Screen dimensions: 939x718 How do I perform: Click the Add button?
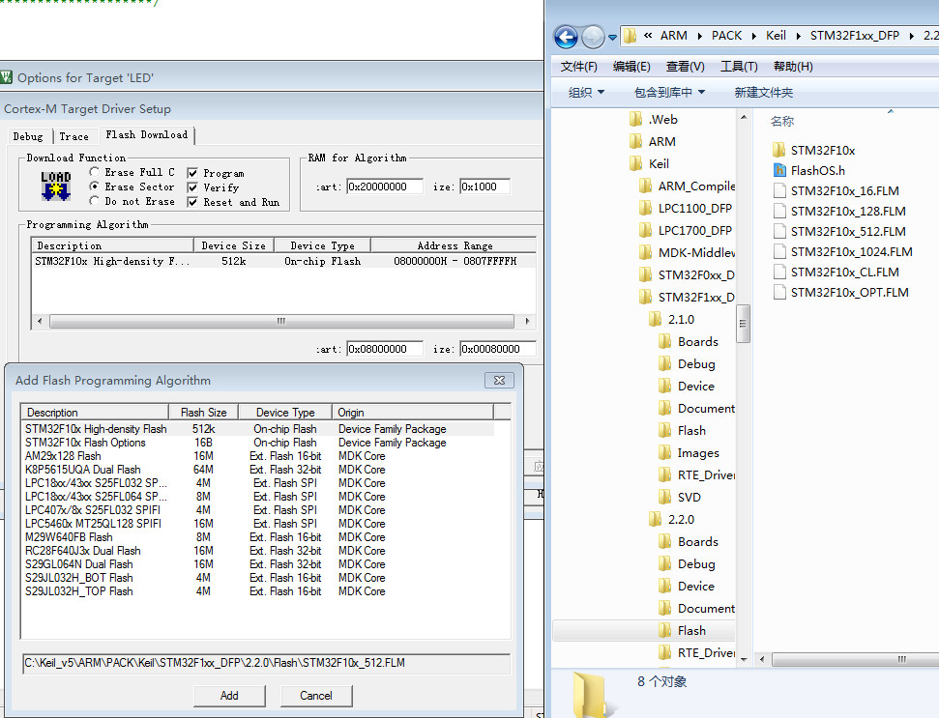click(229, 696)
